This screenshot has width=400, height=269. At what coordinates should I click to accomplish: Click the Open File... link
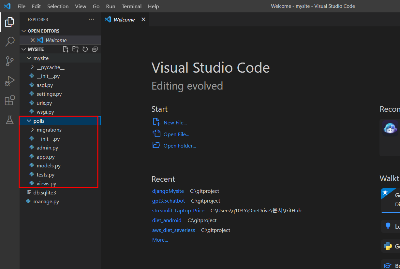point(176,134)
